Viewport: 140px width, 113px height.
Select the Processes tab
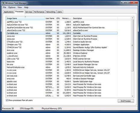(19, 12)
